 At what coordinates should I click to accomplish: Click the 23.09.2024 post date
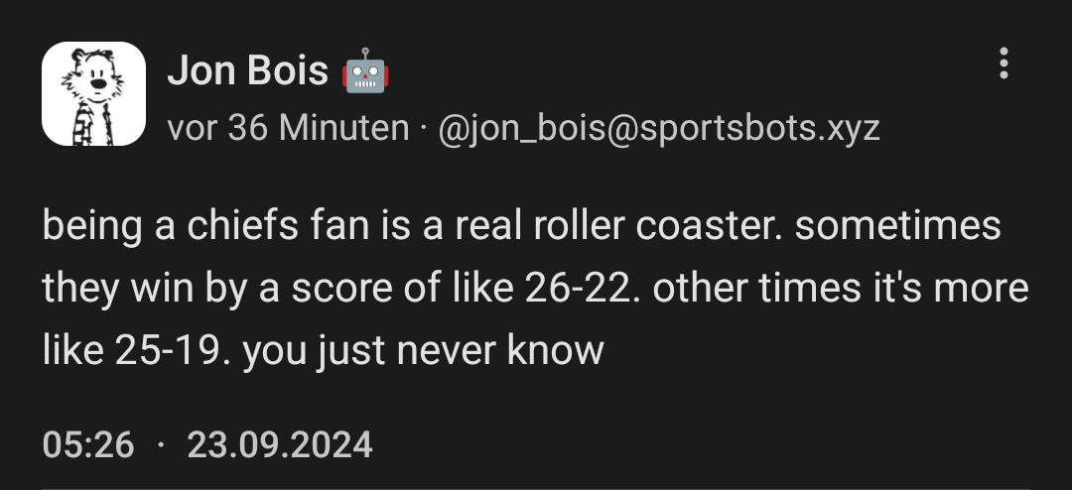(x=280, y=443)
